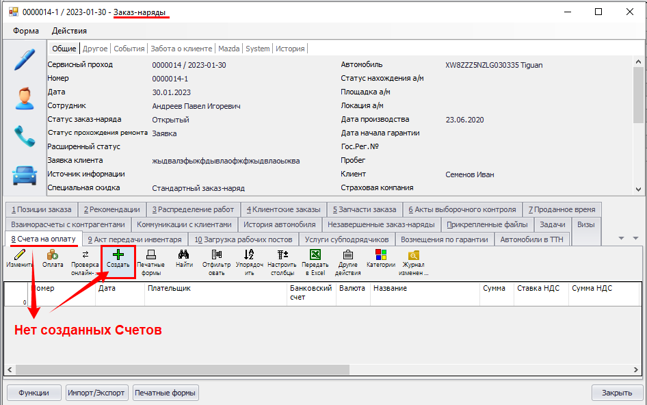Expand the tab overflow dropdown arrow
647x405 pixels.
(x=622, y=238)
